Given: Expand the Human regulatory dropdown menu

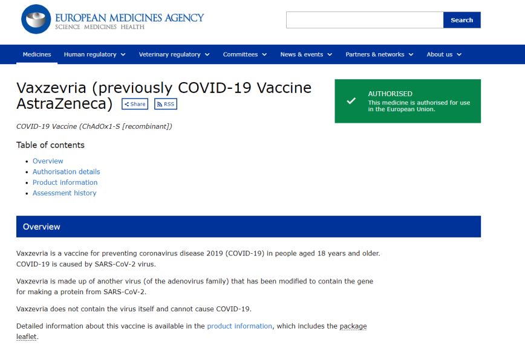Looking at the screenshot, I should click(x=94, y=54).
